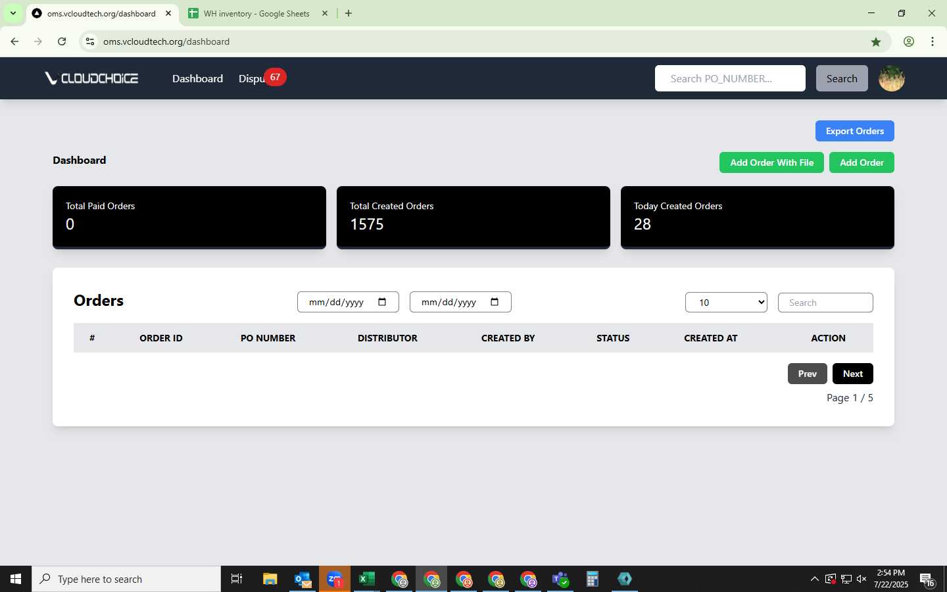The width and height of the screenshot is (947, 592).
Task: Close the oms.vcloudtech.org dashboard tab
Action: tap(168, 13)
